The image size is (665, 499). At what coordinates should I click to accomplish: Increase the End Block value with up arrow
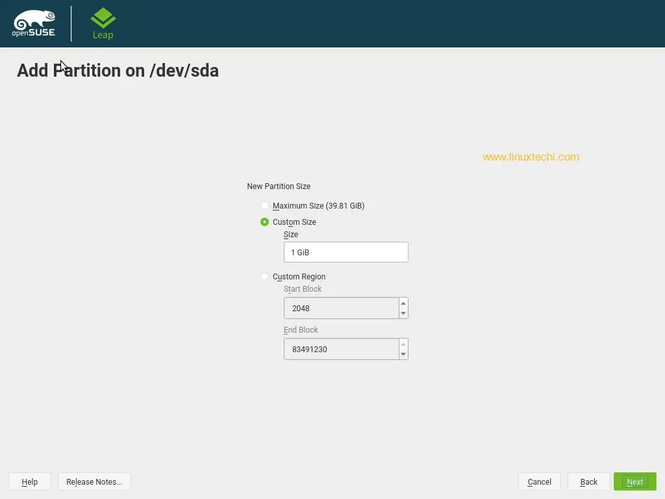pyautogui.click(x=403, y=344)
